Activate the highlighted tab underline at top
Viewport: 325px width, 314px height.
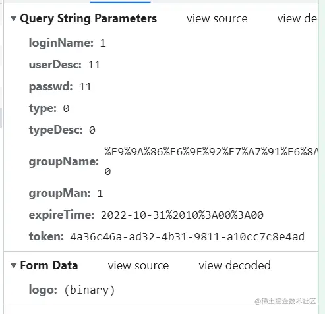coord(120,2)
